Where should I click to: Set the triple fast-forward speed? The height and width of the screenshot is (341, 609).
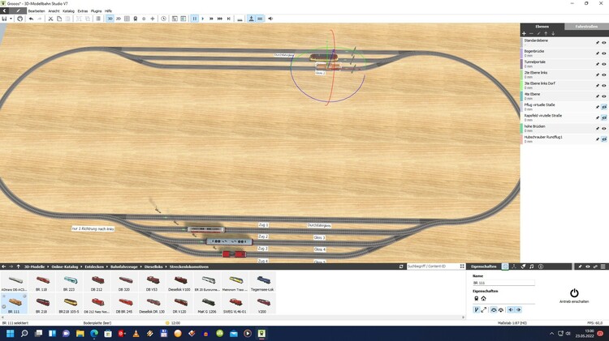click(x=220, y=19)
